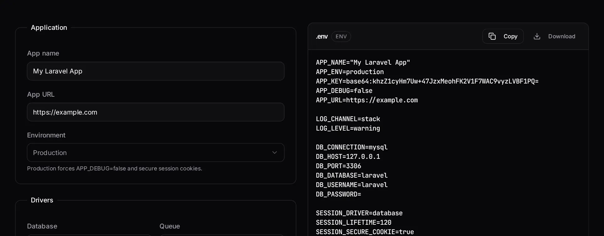Click the LOG_LEVEL=warning line
Image resolution: width=604 pixels, height=236 pixels.
348,128
